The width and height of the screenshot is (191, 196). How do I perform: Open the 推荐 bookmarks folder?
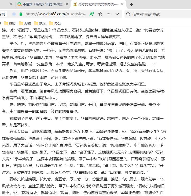click(x=10, y=23)
